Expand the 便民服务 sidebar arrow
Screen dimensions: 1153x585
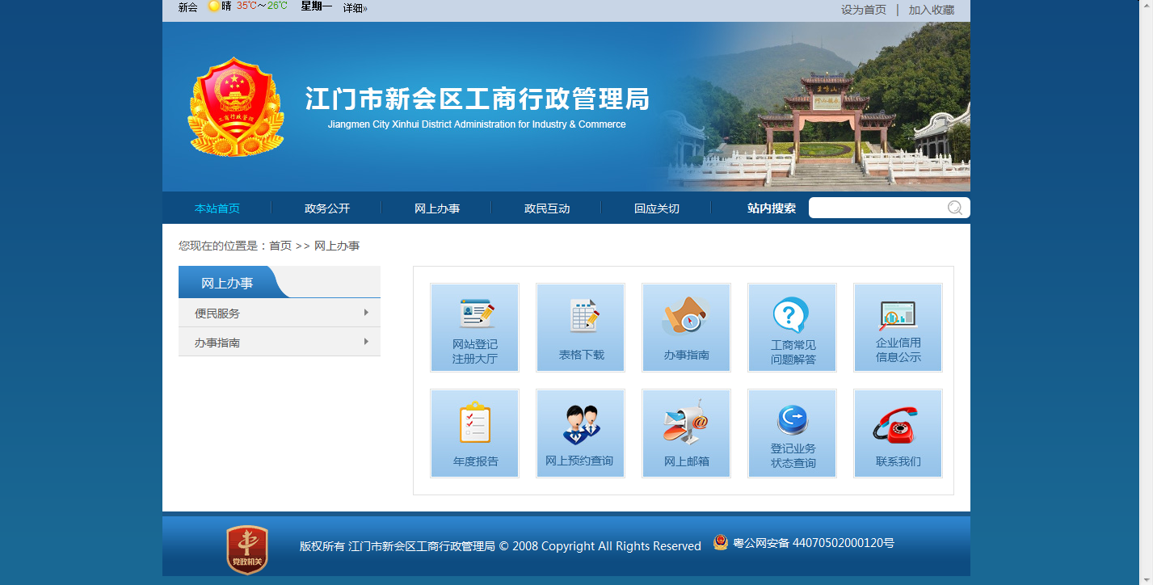[x=366, y=313]
